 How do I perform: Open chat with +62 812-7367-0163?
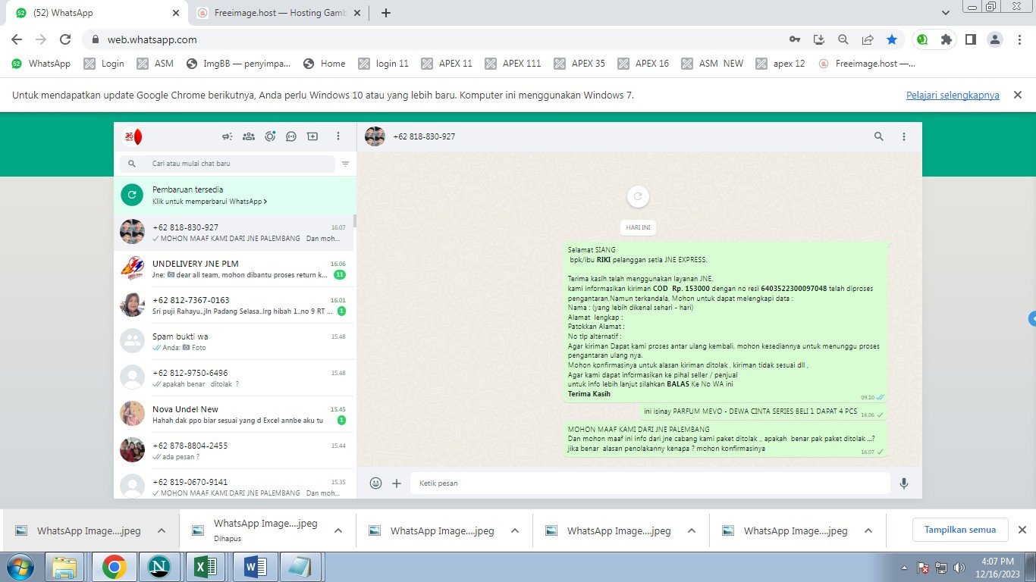coord(234,305)
